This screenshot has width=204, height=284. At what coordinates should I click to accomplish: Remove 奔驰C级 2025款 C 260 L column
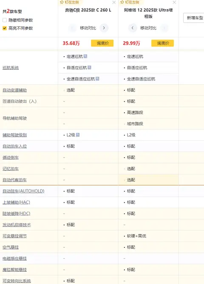pos(114,3)
